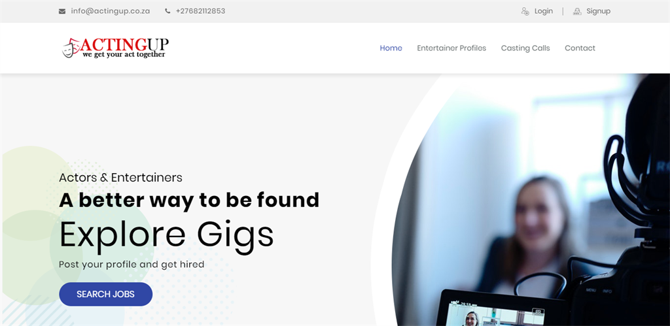Click the building icon next to Signup
This screenshot has width=670, height=326.
[577, 11]
